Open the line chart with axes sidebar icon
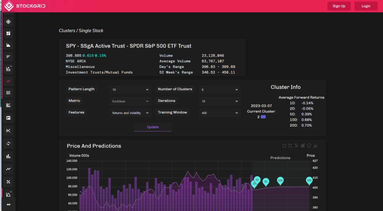Screen dimensions: 383x211 pyautogui.click(x=8, y=105)
